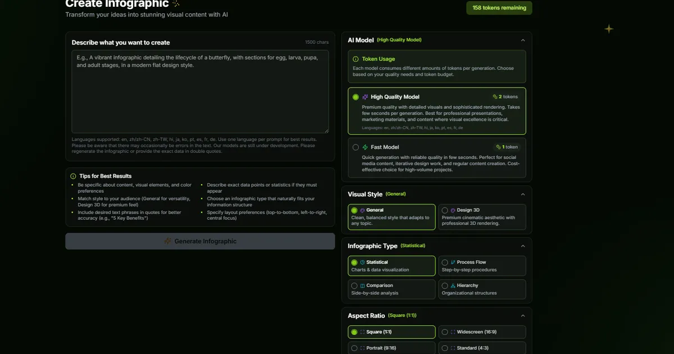Click the Statistical chart icon
This screenshot has height=354, width=674.
[x=362, y=262]
